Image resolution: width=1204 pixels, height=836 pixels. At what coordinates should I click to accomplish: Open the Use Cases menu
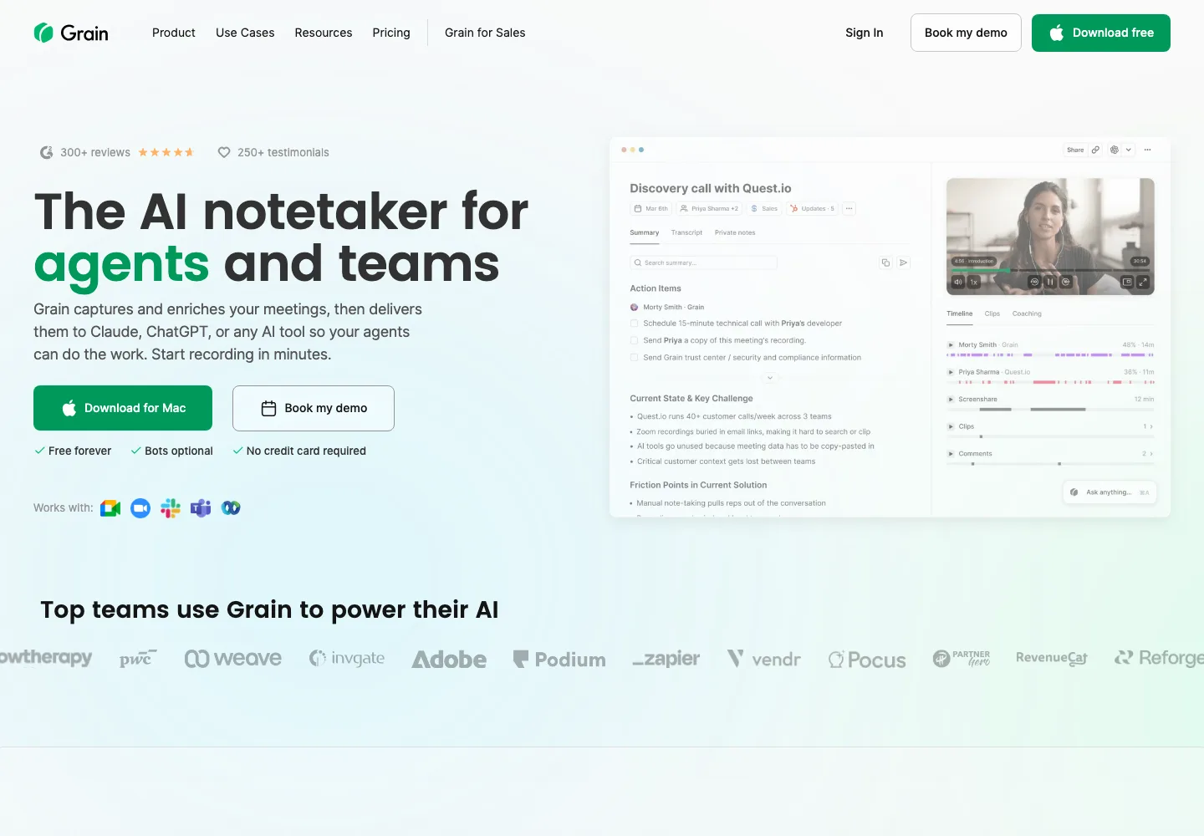pos(245,33)
